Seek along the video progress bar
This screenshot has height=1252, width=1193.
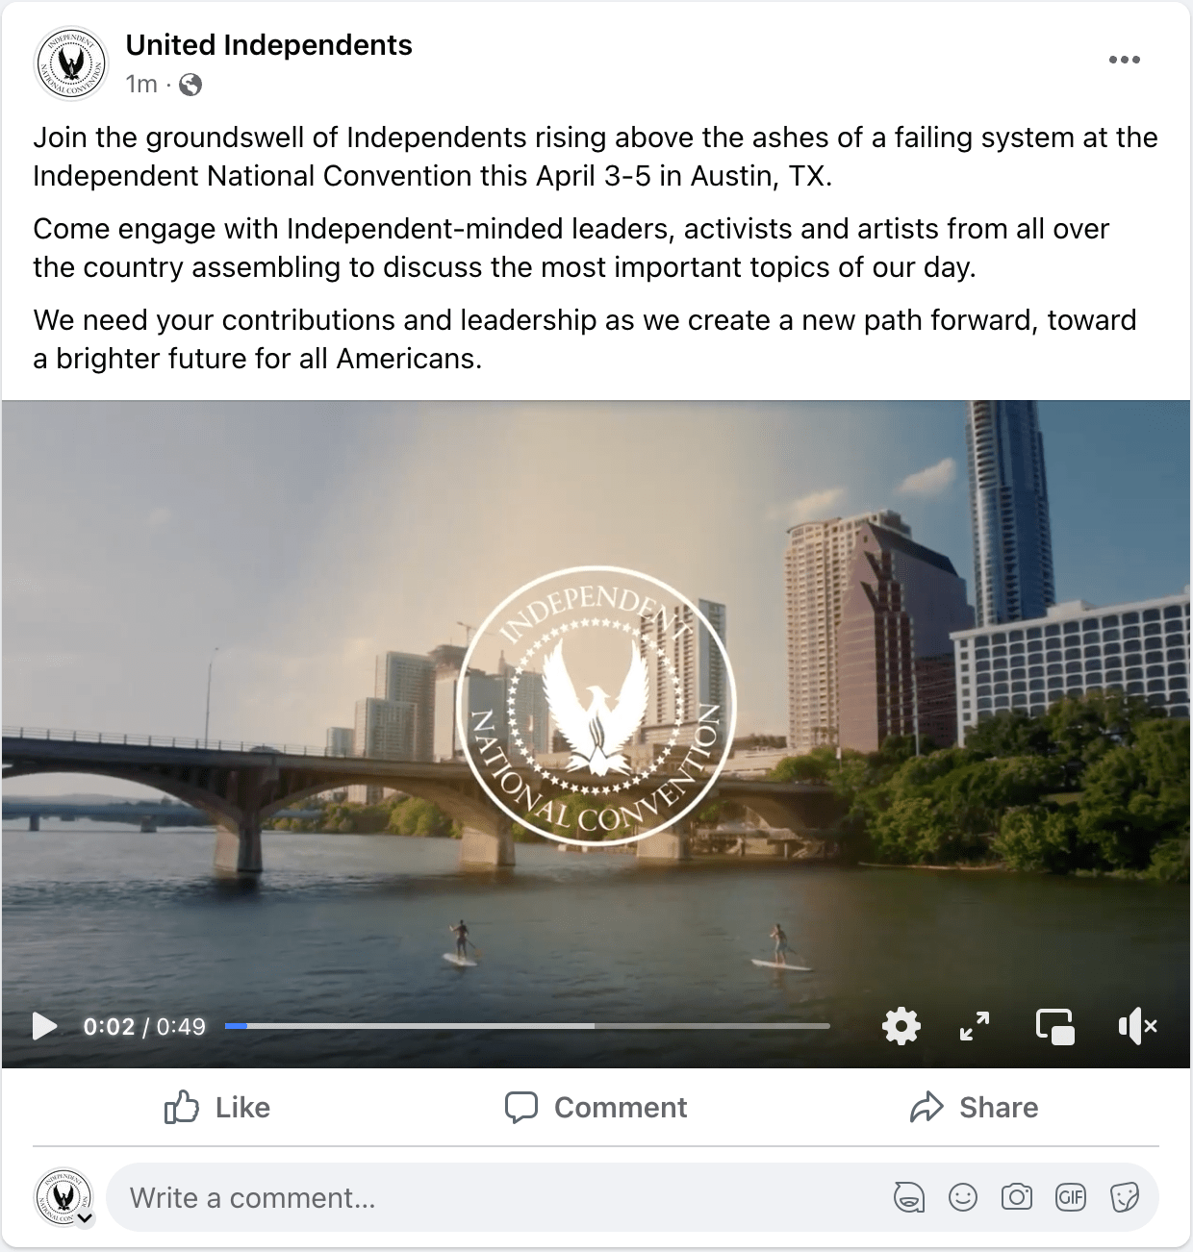point(527,1026)
